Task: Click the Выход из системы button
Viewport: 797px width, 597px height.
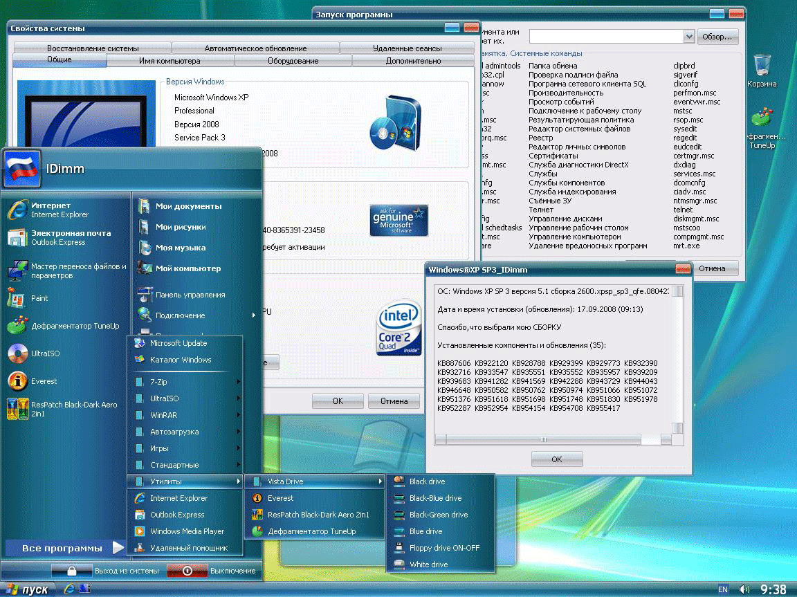Action: (x=107, y=571)
